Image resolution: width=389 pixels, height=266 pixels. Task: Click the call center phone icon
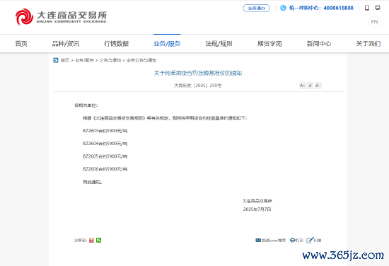tap(283, 8)
